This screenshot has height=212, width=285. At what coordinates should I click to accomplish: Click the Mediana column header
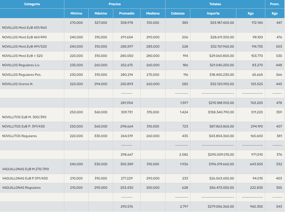(x=153, y=13)
